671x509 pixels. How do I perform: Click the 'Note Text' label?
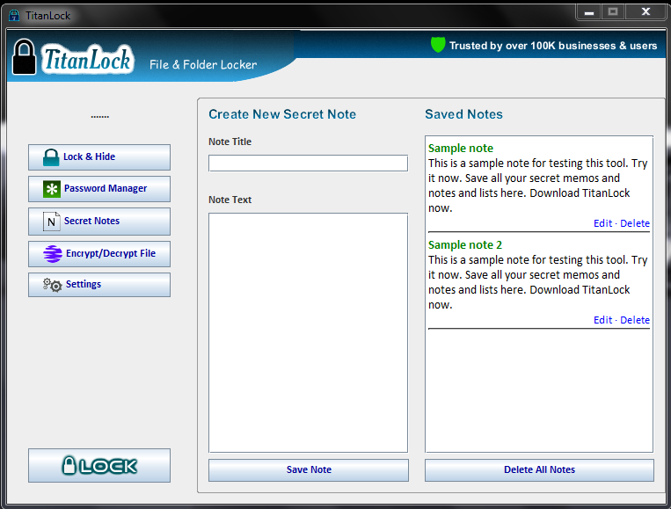pos(230,200)
